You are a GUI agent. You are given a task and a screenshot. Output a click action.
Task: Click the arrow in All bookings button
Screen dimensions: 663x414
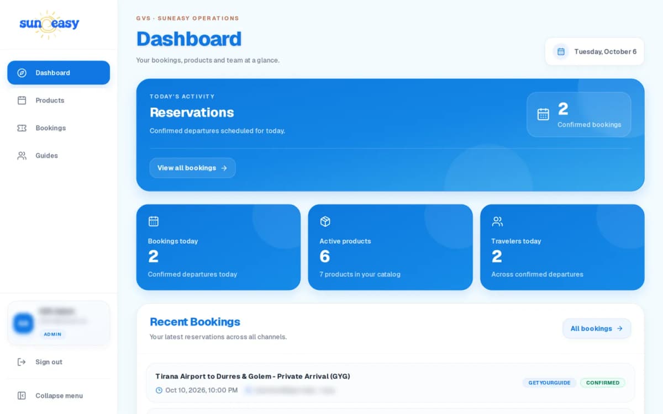(x=619, y=328)
